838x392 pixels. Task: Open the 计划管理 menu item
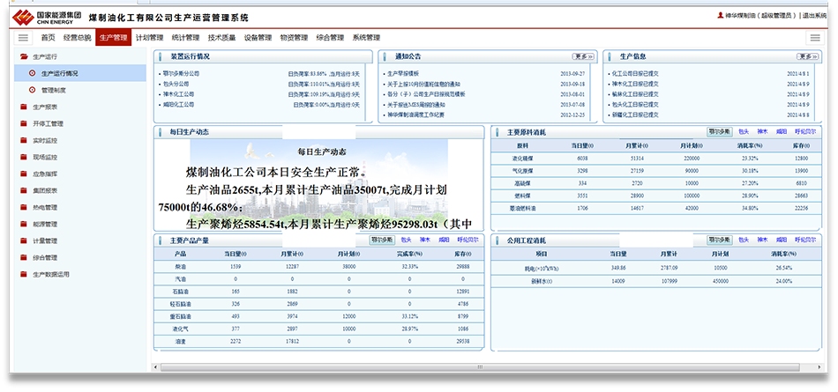149,37
